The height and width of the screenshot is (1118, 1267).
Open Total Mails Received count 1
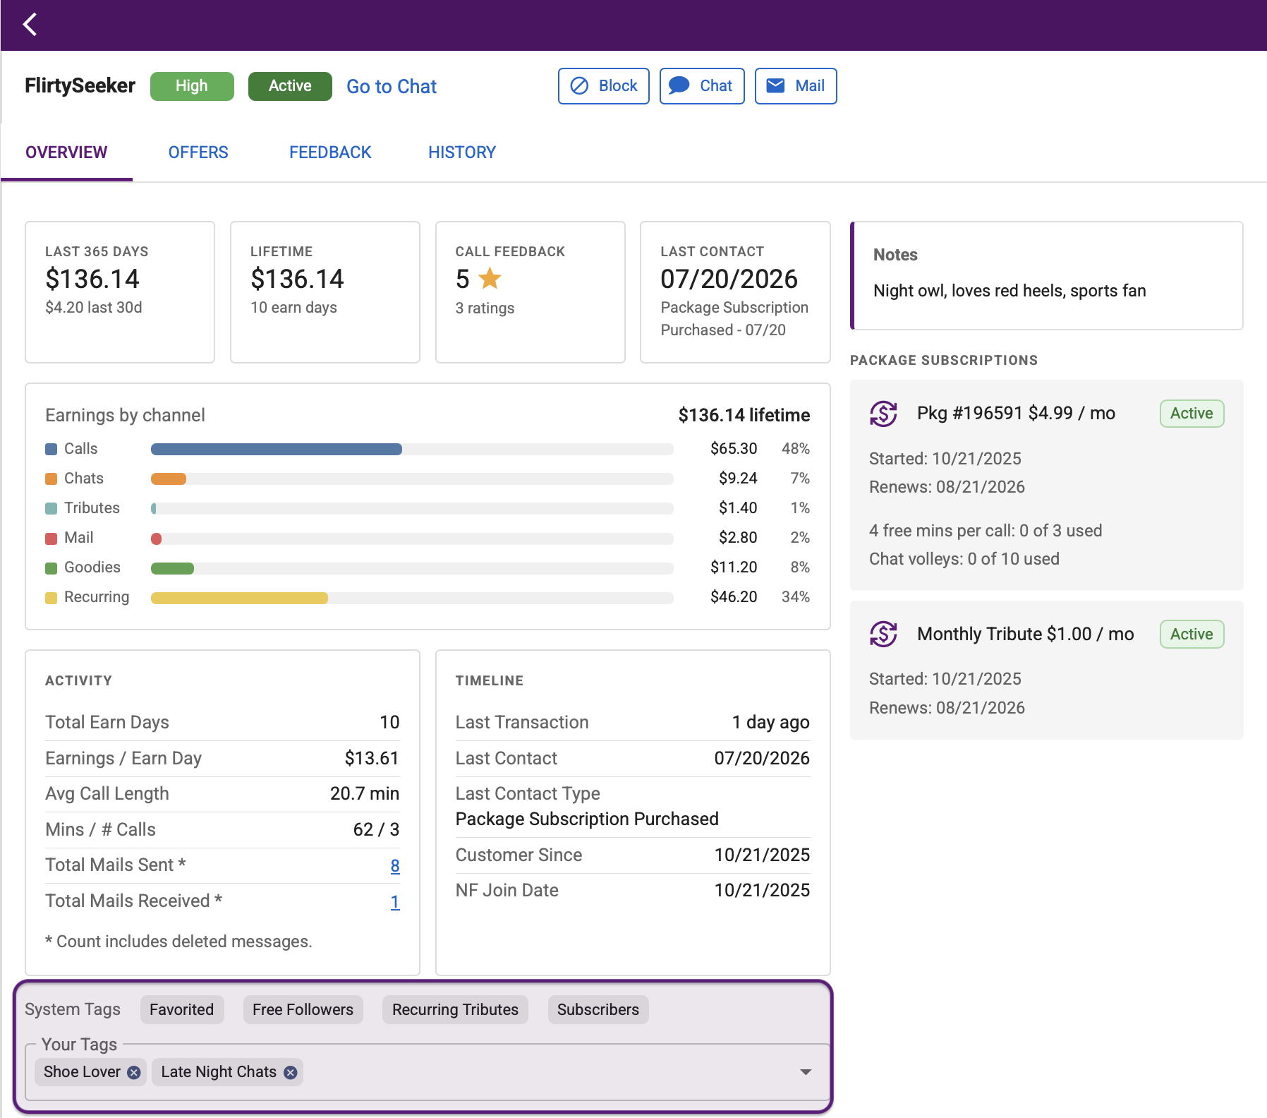click(x=395, y=902)
